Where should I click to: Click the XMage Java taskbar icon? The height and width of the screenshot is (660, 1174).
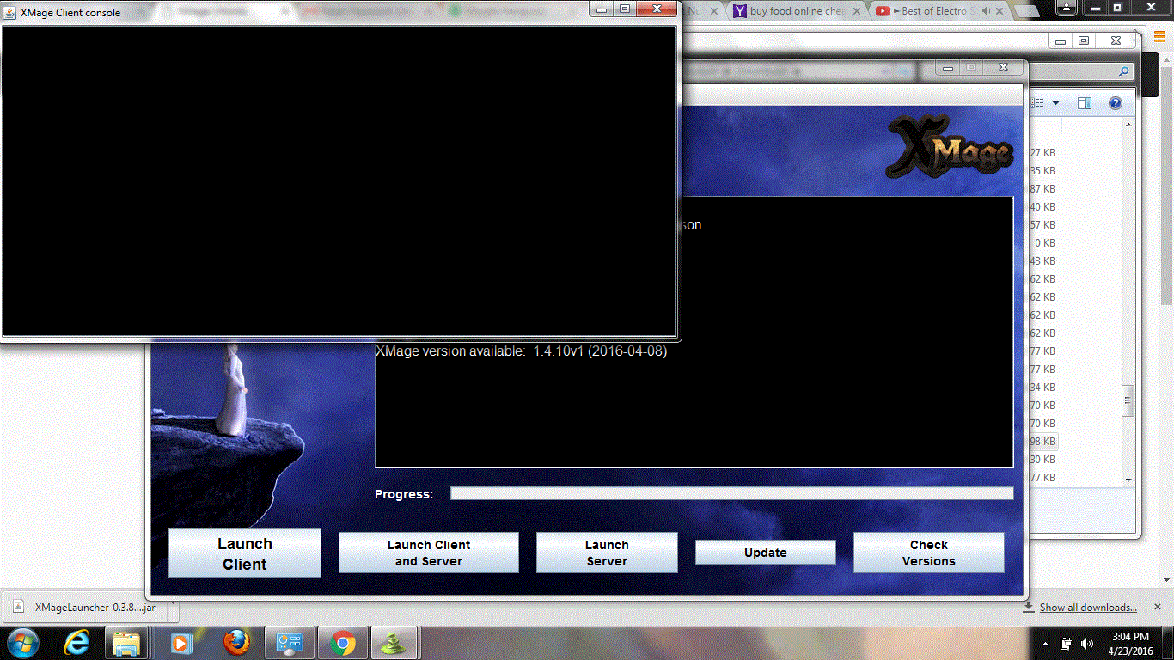pyautogui.click(x=394, y=643)
